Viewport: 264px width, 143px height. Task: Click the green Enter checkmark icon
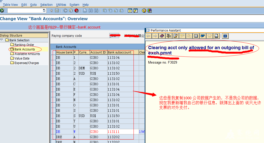pyautogui.click(x=2, y=11)
